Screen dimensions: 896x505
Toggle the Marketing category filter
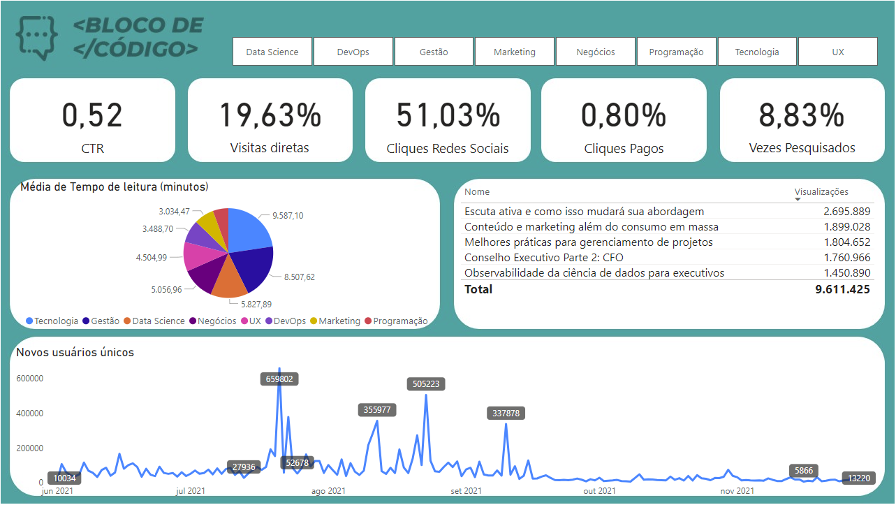(515, 50)
